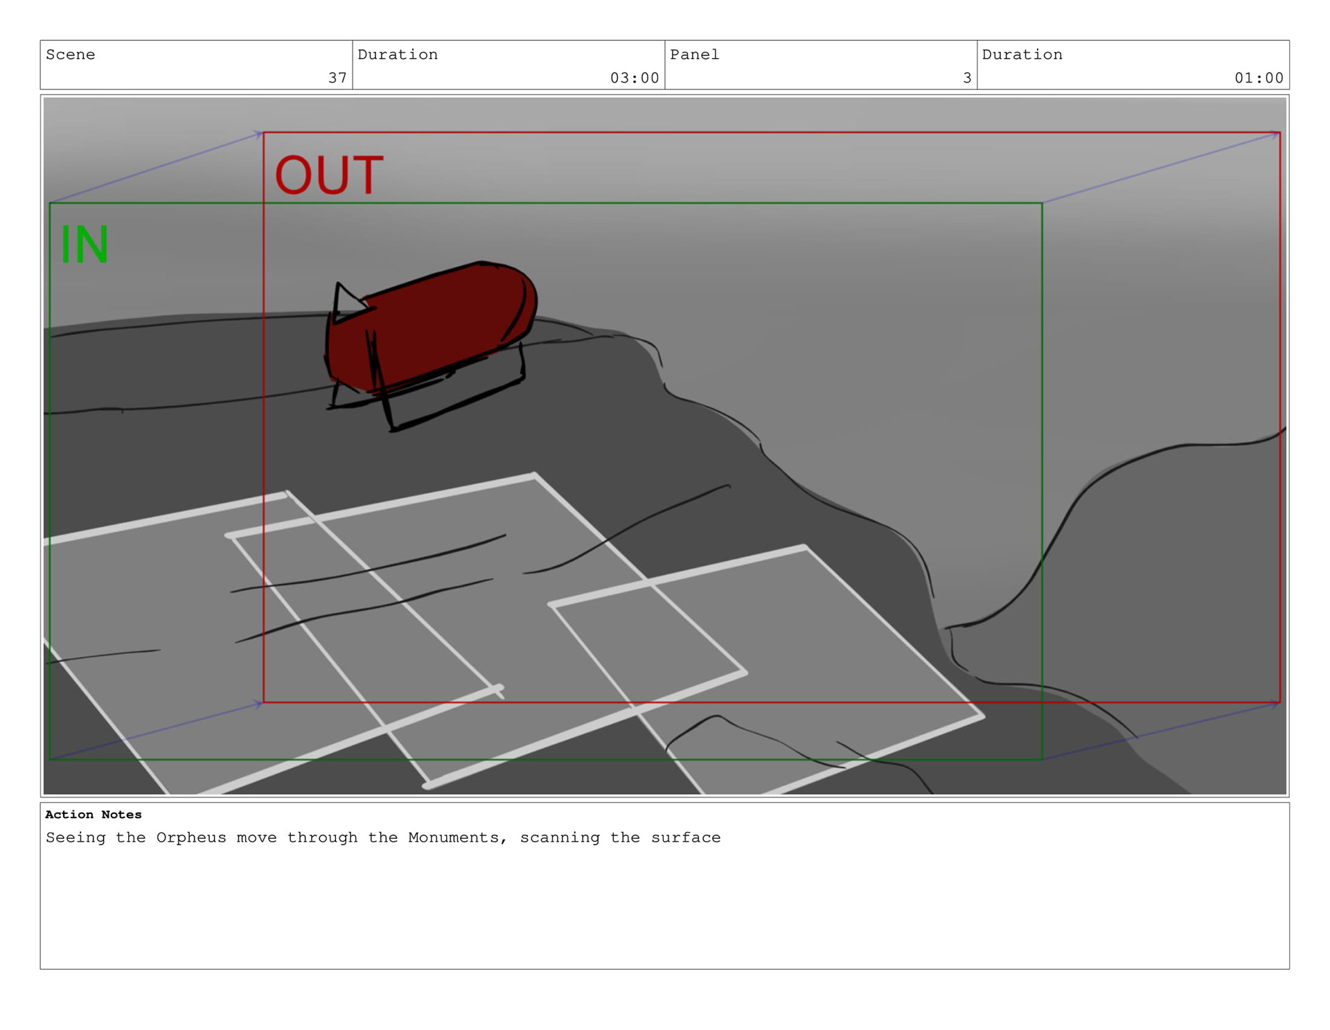
Task: Click the scene duration value 03:00
Action: (x=634, y=78)
